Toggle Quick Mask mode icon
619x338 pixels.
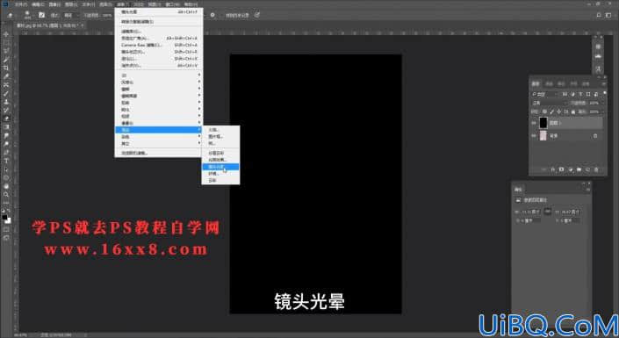pos(6,229)
